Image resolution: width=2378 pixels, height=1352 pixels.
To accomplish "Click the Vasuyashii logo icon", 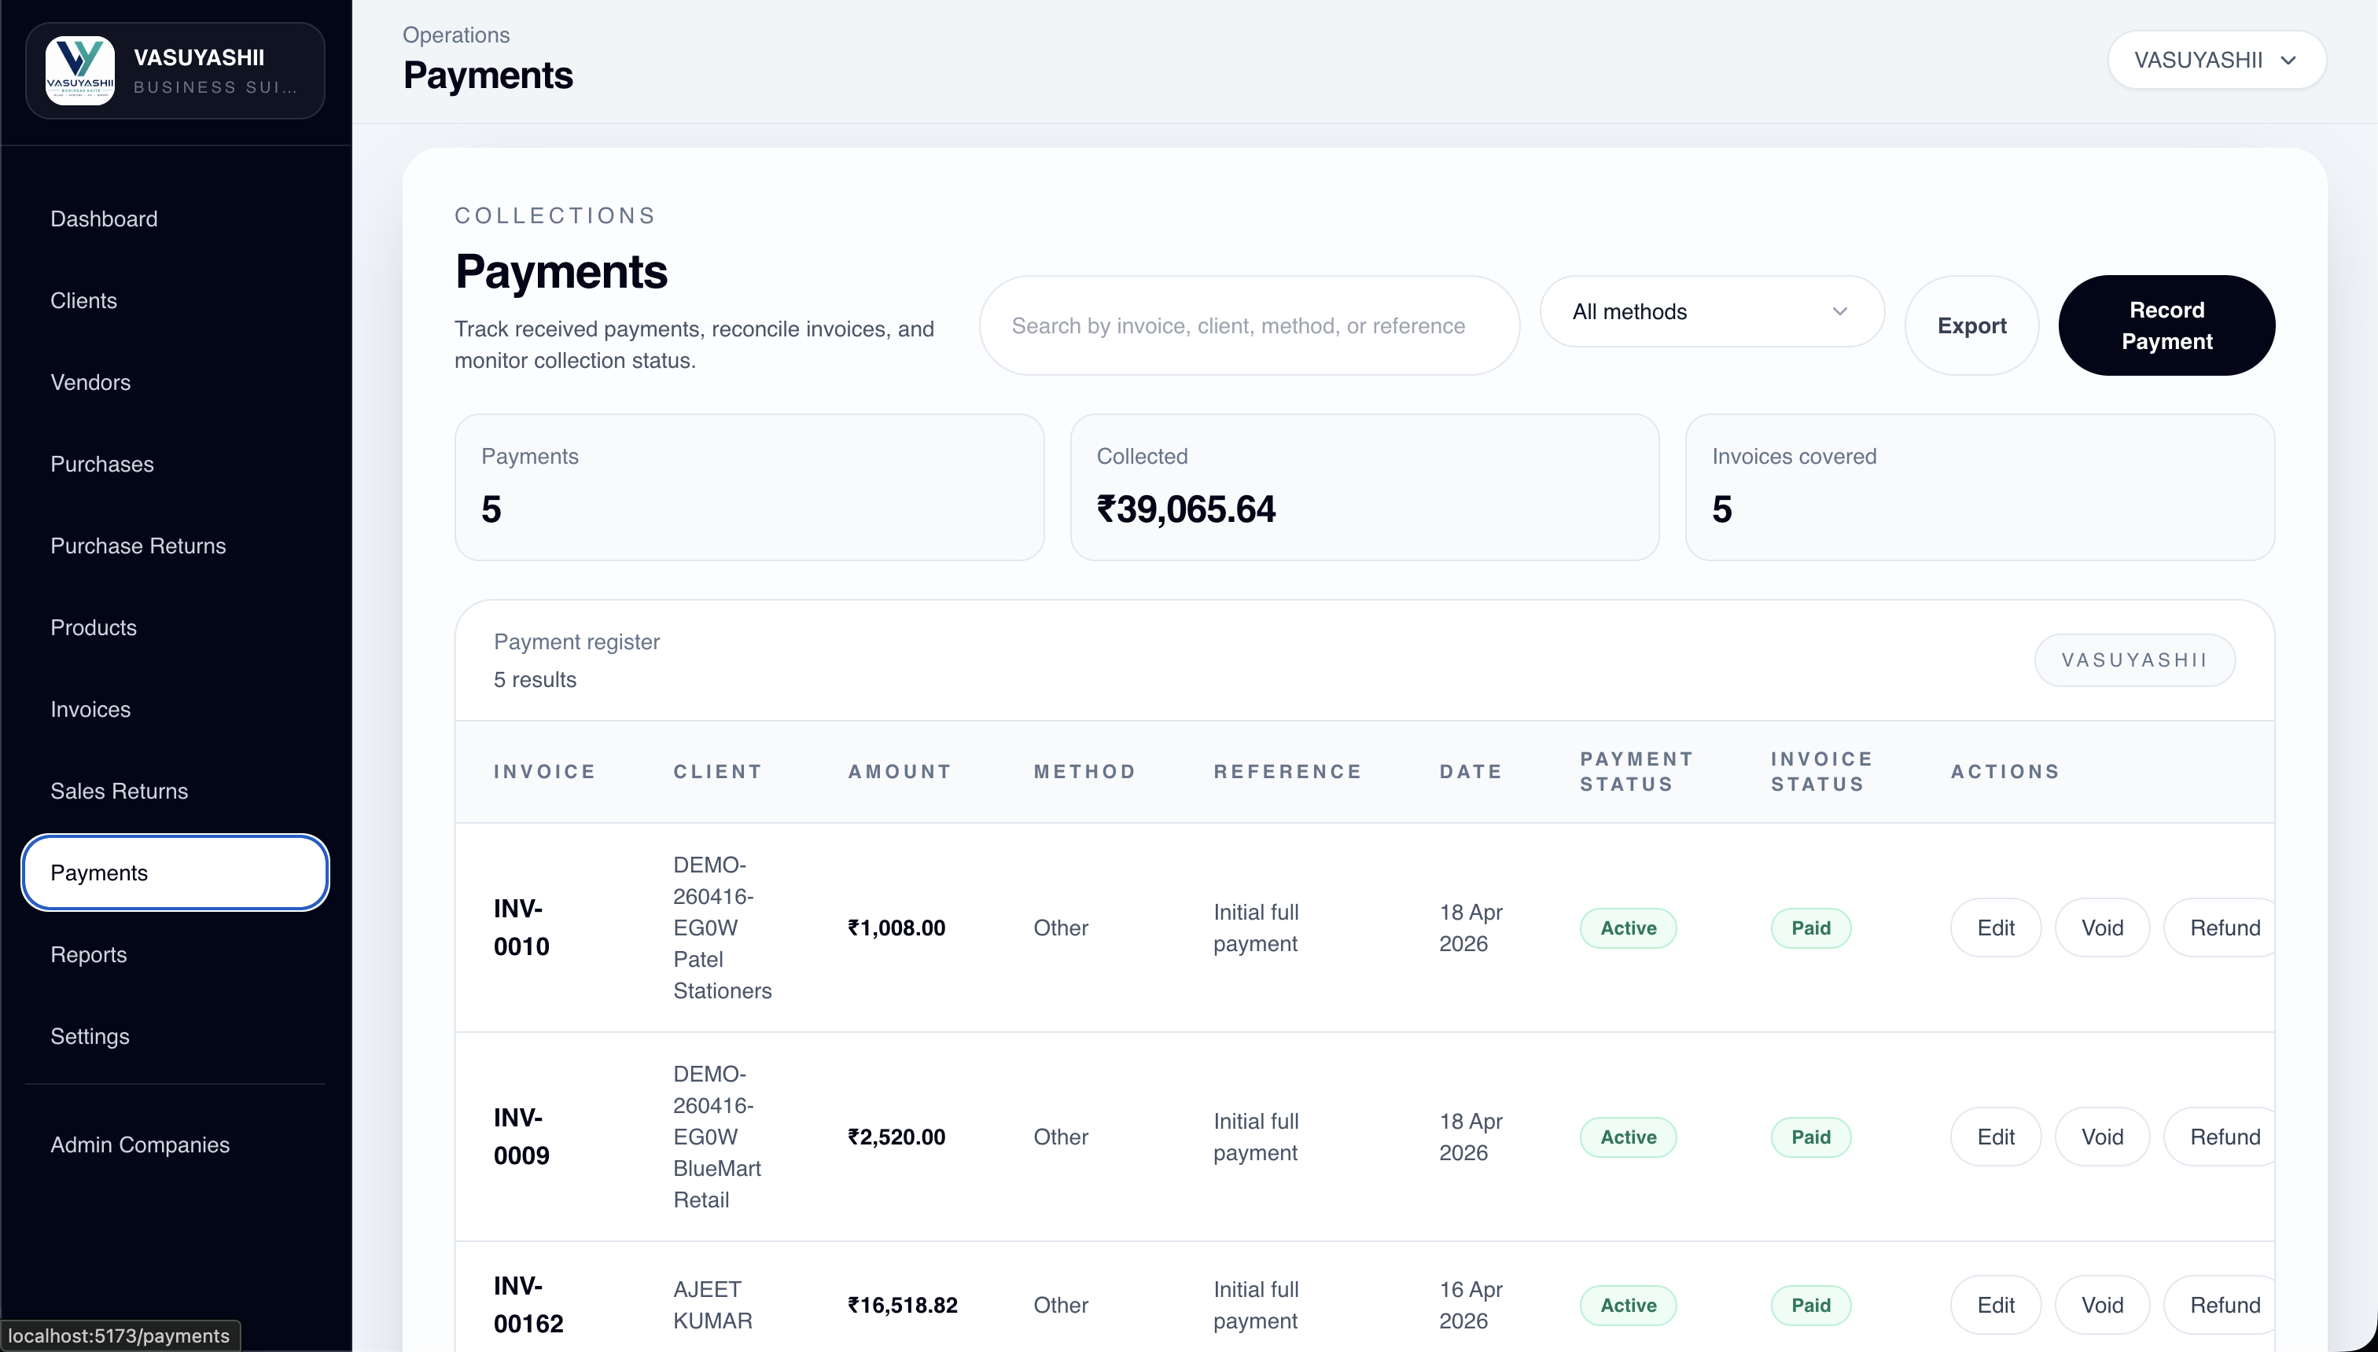I will pos(80,71).
